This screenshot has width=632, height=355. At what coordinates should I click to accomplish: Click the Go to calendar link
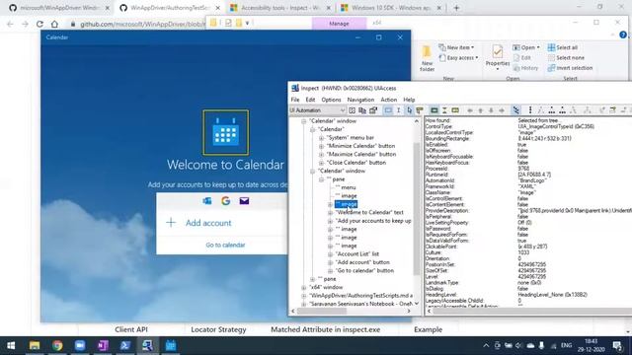[225, 245]
